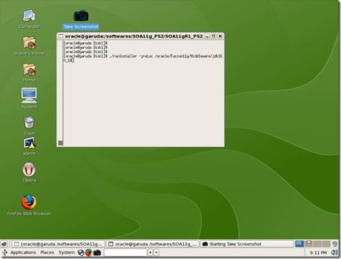Open the Home folder desktop icon

click(29, 73)
